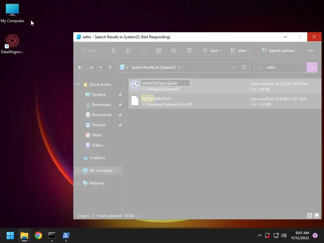This screenshot has height=243, width=324.
Task: Click the Share icon in toolbar
Action: click(174, 50)
